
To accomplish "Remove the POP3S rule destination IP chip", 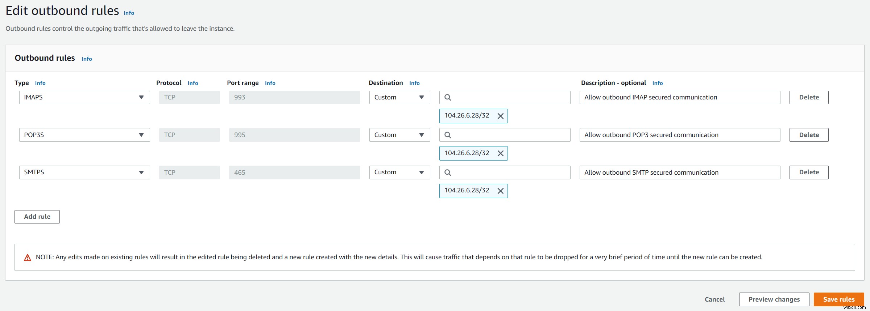I will point(500,153).
